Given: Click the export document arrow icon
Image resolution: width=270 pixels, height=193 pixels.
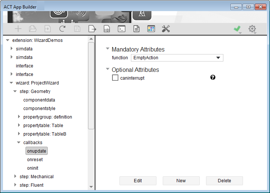Looking at the screenshot, I should (92, 29).
